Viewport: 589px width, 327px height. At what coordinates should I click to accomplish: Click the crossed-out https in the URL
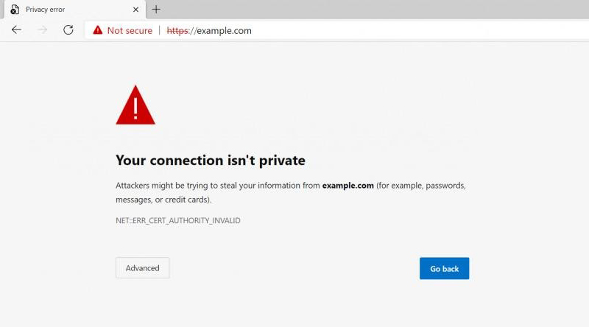click(x=177, y=30)
